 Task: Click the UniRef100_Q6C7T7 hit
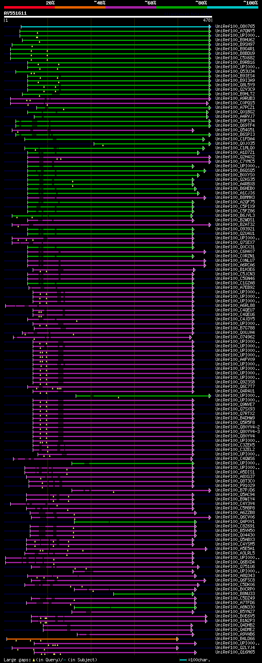[x=235, y=386]
